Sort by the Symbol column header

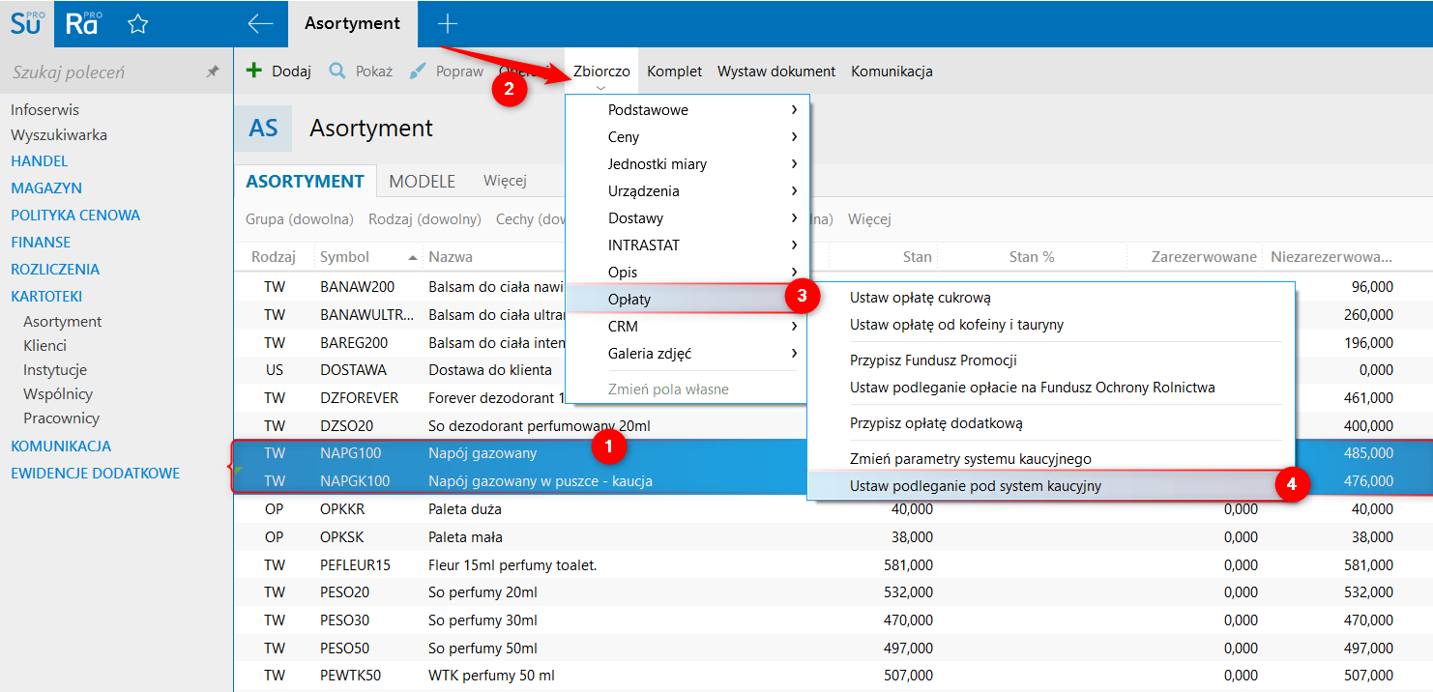pyautogui.click(x=345, y=257)
